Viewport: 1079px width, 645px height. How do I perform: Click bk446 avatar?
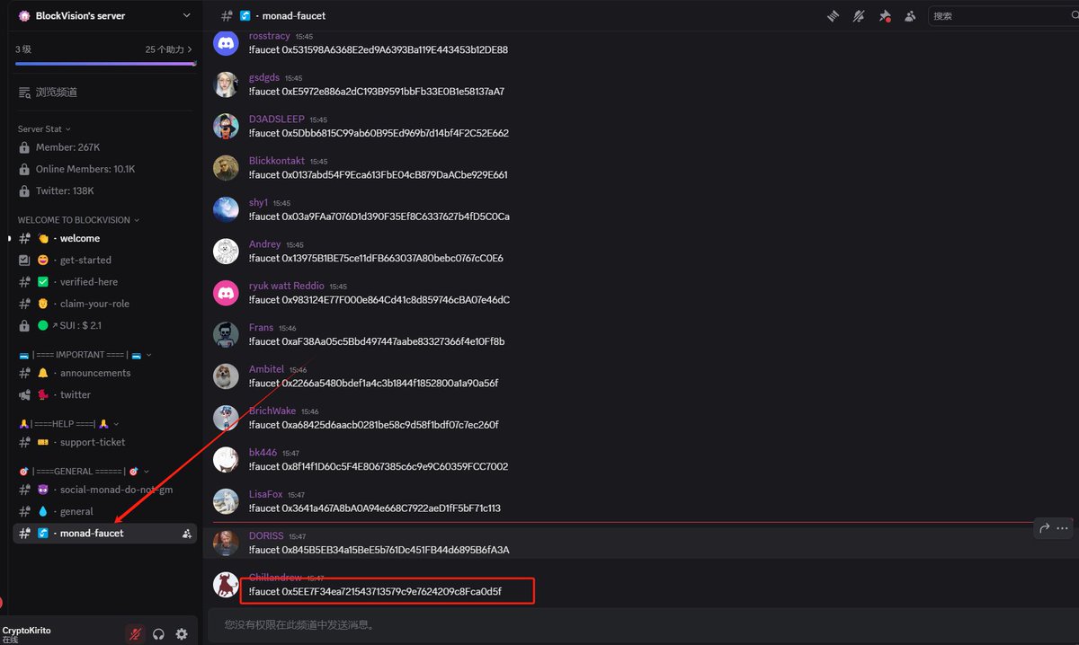[x=226, y=460]
